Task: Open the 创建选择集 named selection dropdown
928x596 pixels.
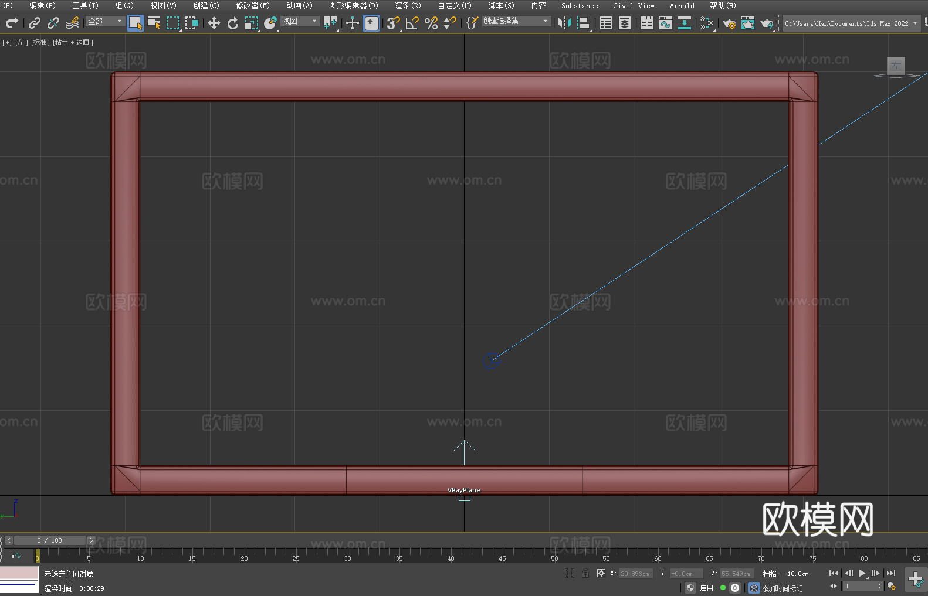Action: 516,21
